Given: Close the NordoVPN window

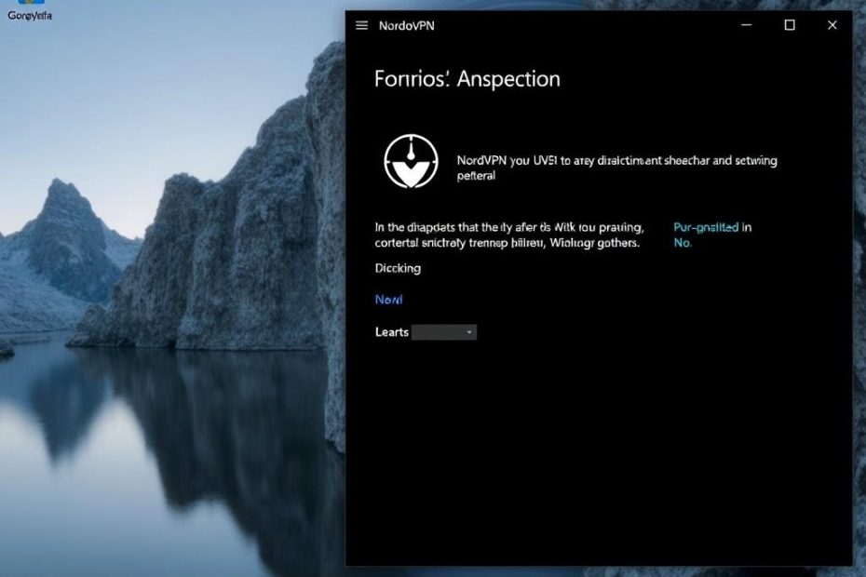Looking at the screenshot, I should pyautogui.click(x=832, y=25).
